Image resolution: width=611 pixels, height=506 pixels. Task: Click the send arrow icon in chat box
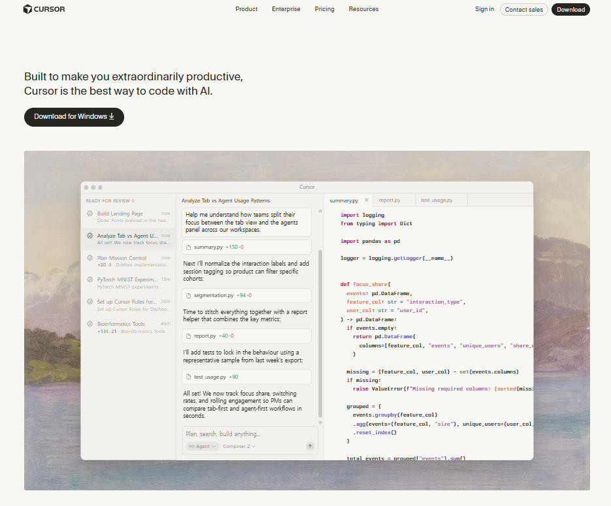coord(310,447)
